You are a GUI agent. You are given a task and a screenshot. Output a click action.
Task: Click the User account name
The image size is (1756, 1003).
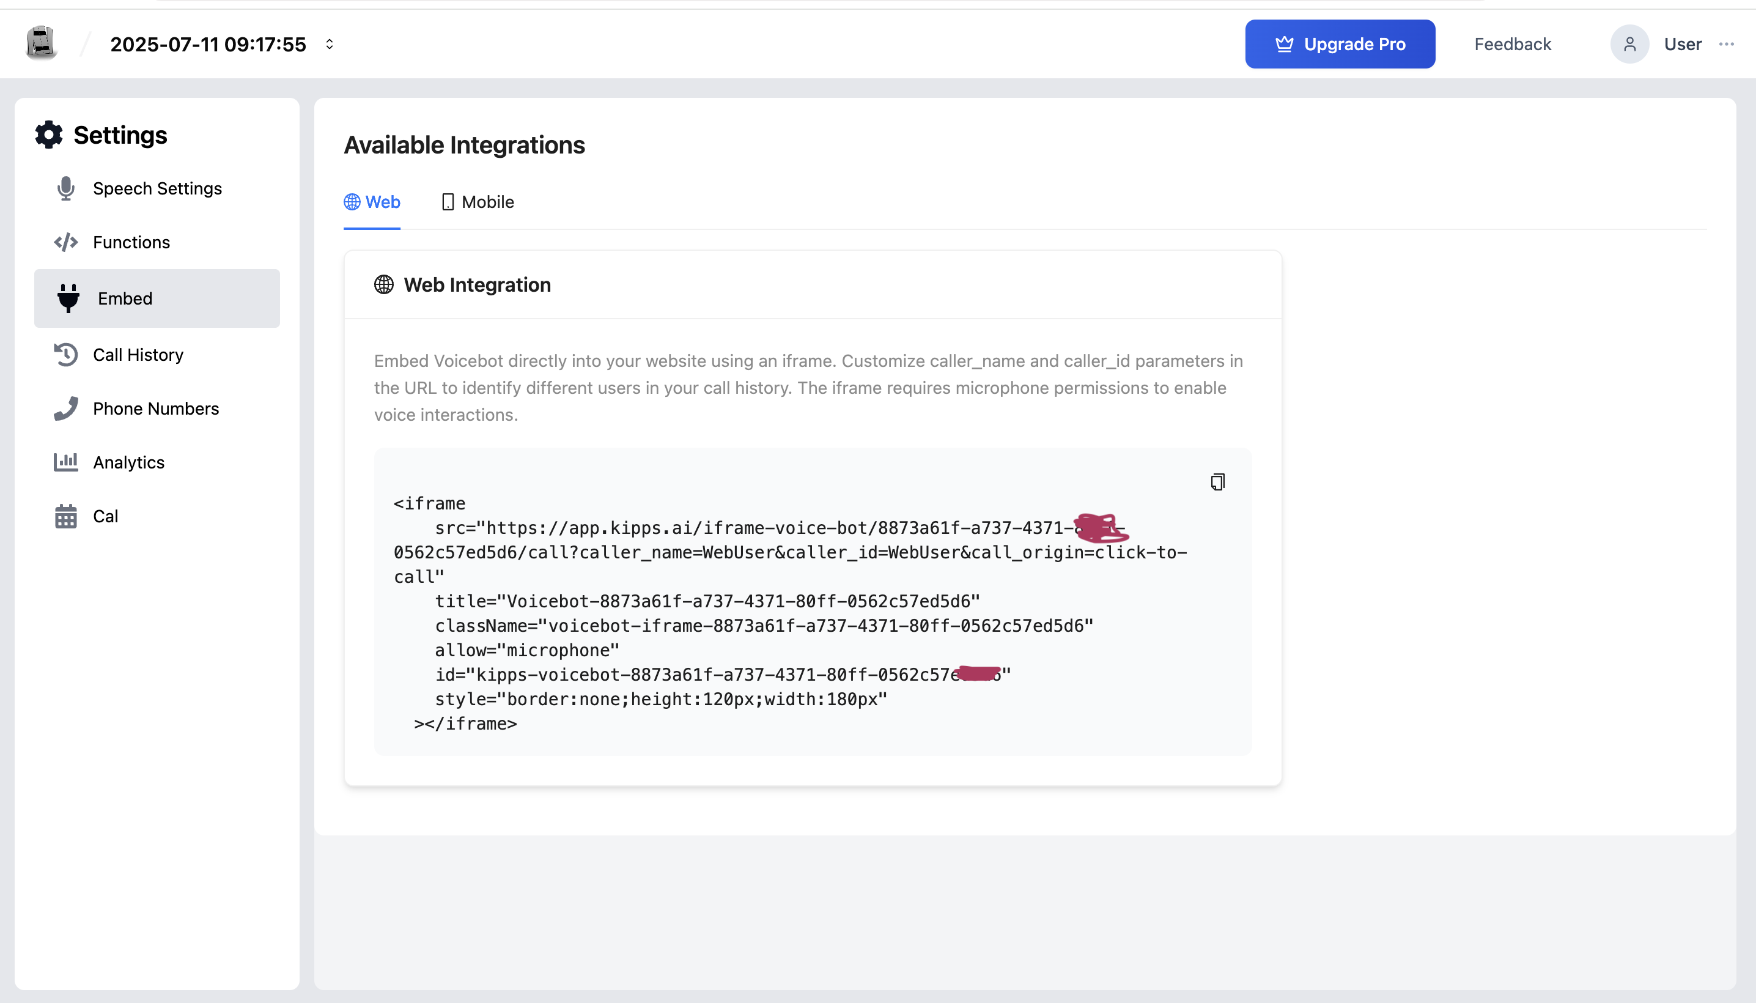click(1682, 44)
